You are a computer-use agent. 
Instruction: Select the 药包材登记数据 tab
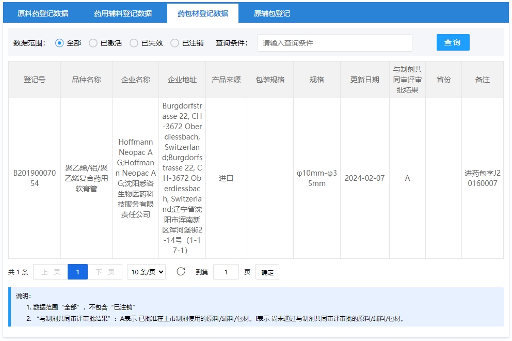pyautogui.click(x=203, y=13)
